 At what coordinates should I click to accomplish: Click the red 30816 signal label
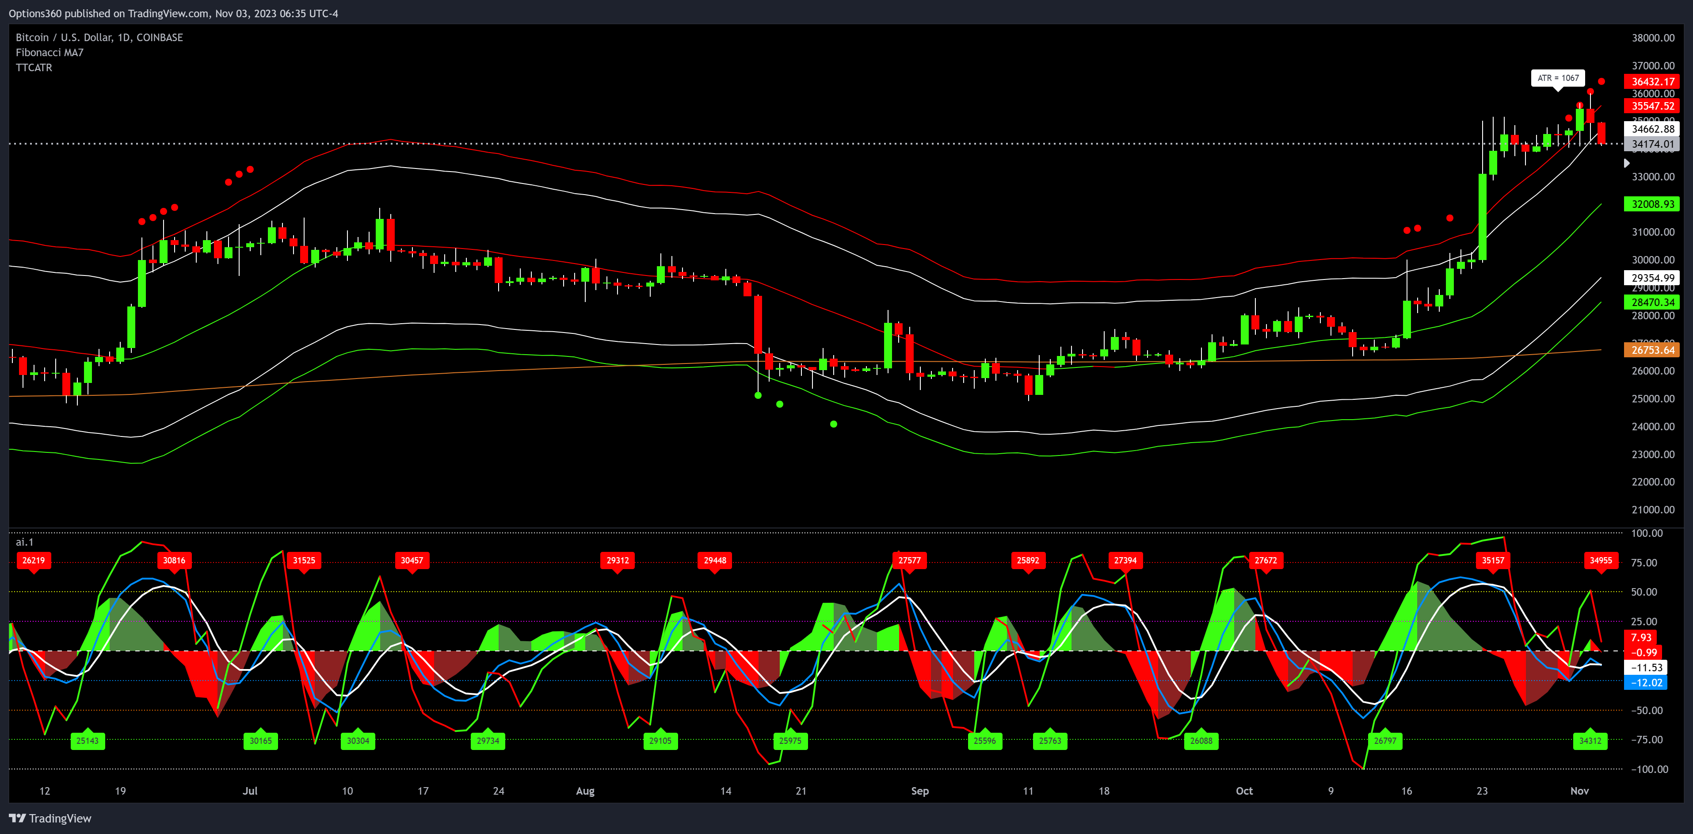(174, 560)
